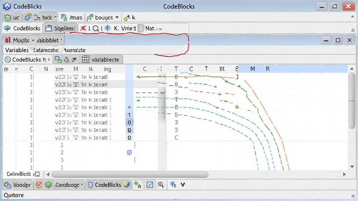Viewport: 358px width, 201px height.
Task: Click the 'Voodpr' button
Action: tap(18, 185)
